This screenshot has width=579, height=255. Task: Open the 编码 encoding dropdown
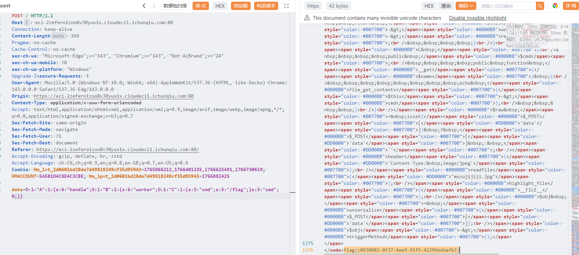(x=466, y=6)
